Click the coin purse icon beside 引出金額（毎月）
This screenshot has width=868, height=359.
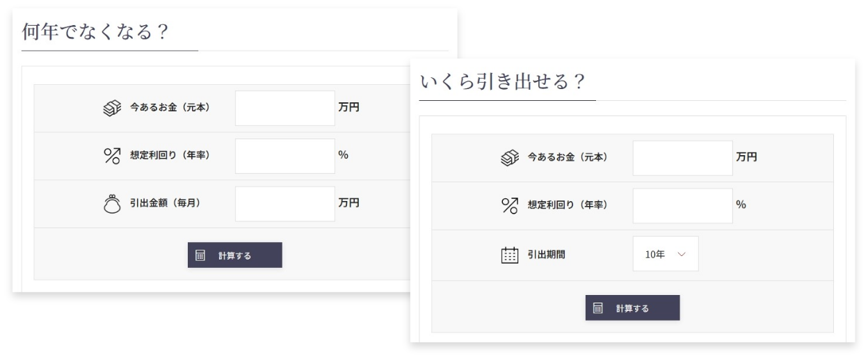click(111, 203)
